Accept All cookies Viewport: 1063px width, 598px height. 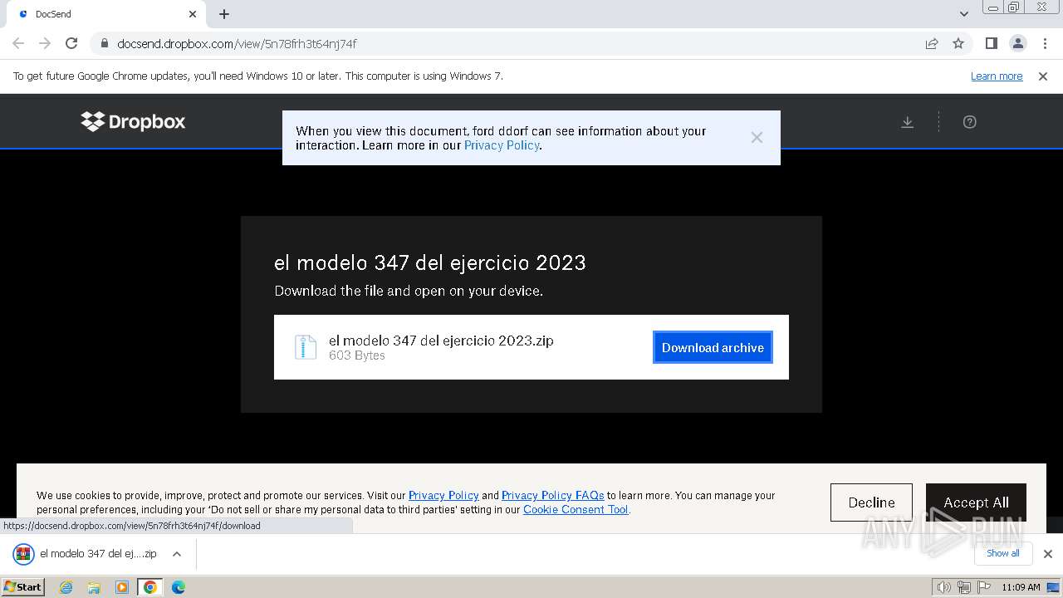pos(976,502)
